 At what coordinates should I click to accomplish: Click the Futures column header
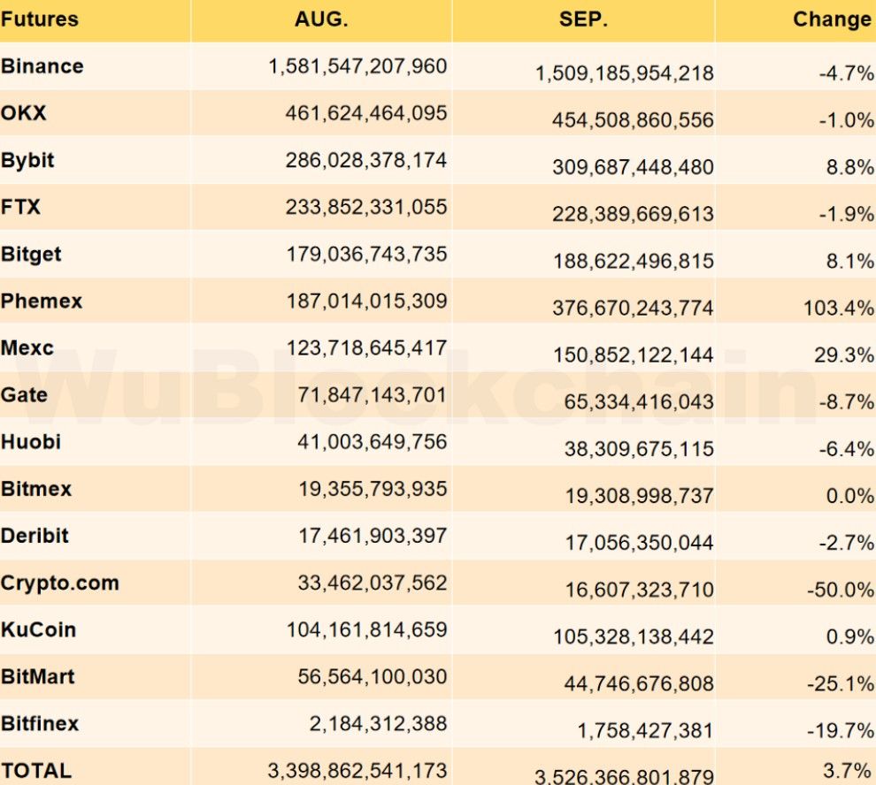point(40,19)
